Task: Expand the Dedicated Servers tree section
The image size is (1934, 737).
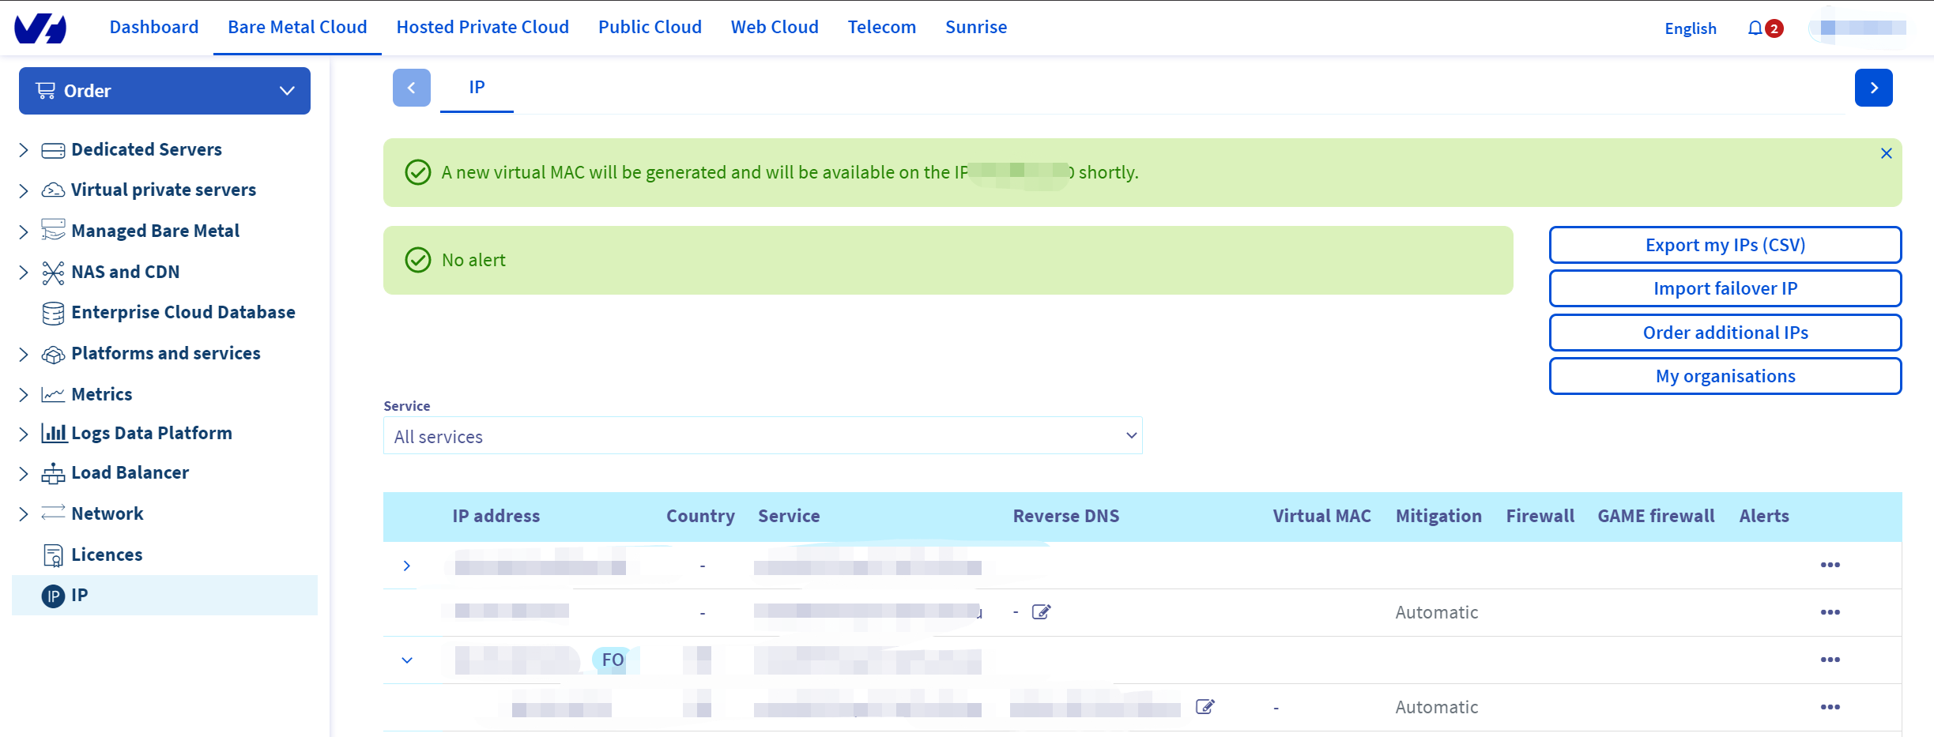Action: click(x=24, y=150)
